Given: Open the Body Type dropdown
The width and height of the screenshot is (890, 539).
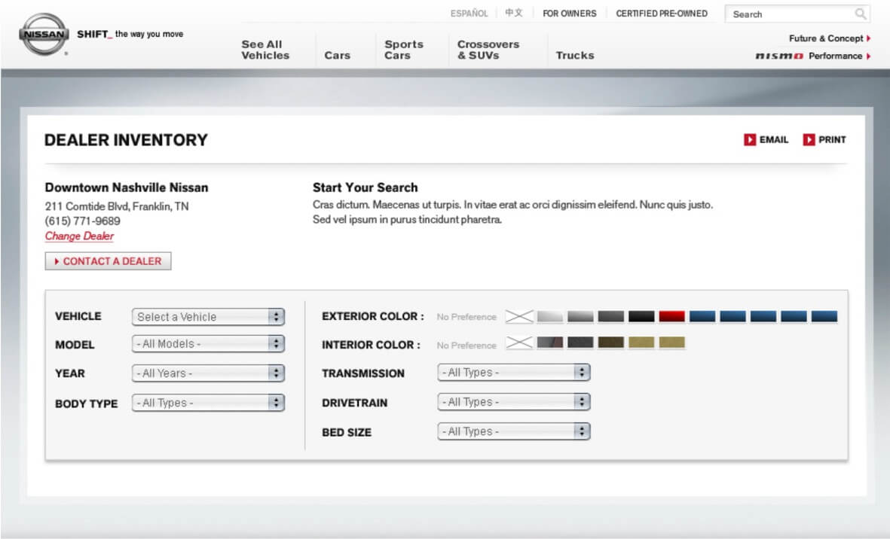Looking at the screenshot, I should [208, 403].
